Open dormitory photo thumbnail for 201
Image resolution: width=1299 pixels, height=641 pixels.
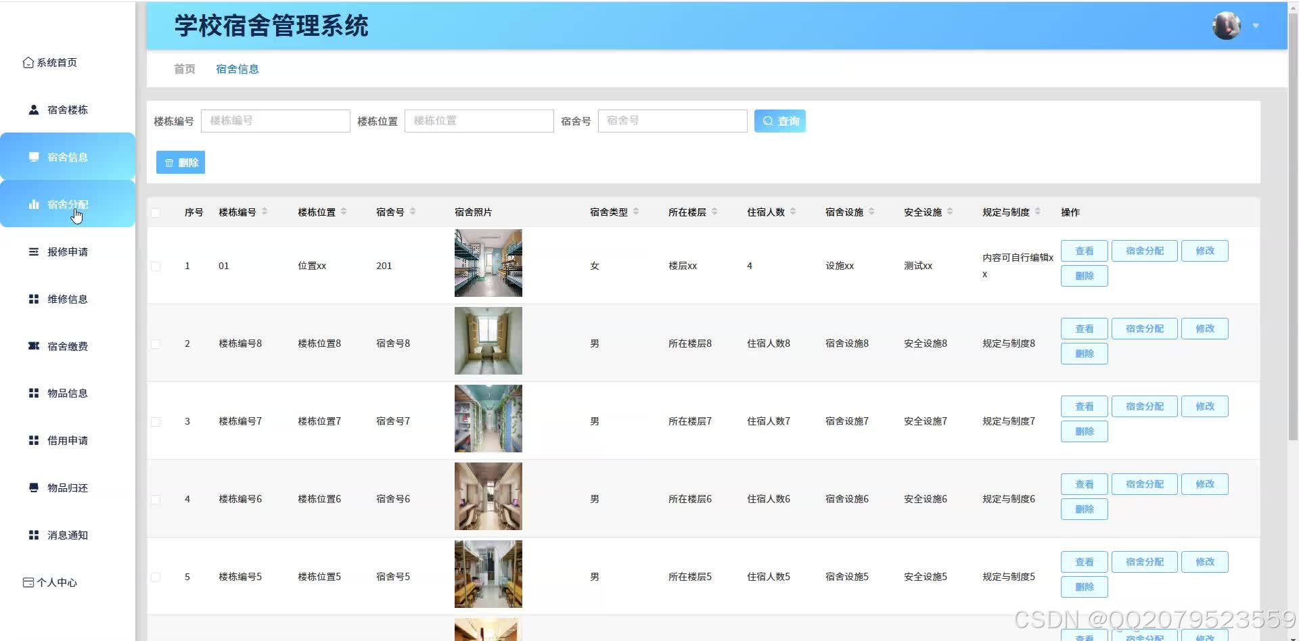pos(488,263)
